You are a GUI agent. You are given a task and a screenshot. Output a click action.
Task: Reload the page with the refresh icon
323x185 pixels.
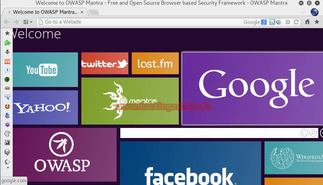(x=296, y=22)
